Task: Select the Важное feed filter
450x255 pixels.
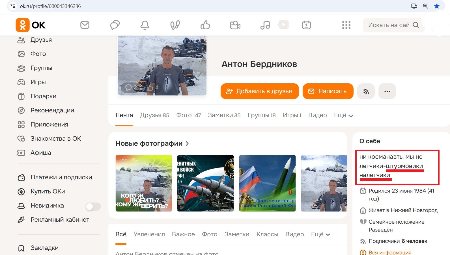Action: (x=183, y=234)
